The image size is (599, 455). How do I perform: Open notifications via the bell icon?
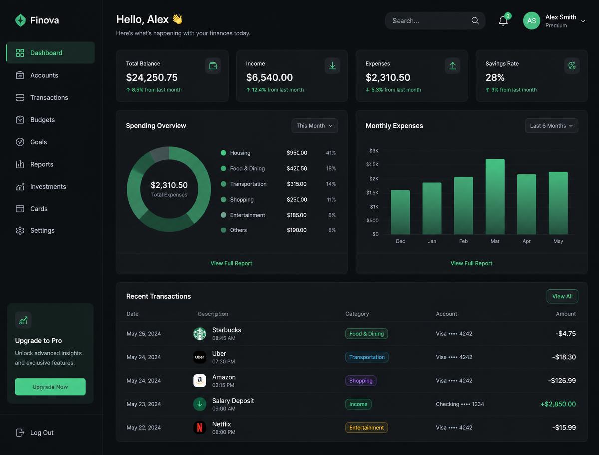point(503,21)
